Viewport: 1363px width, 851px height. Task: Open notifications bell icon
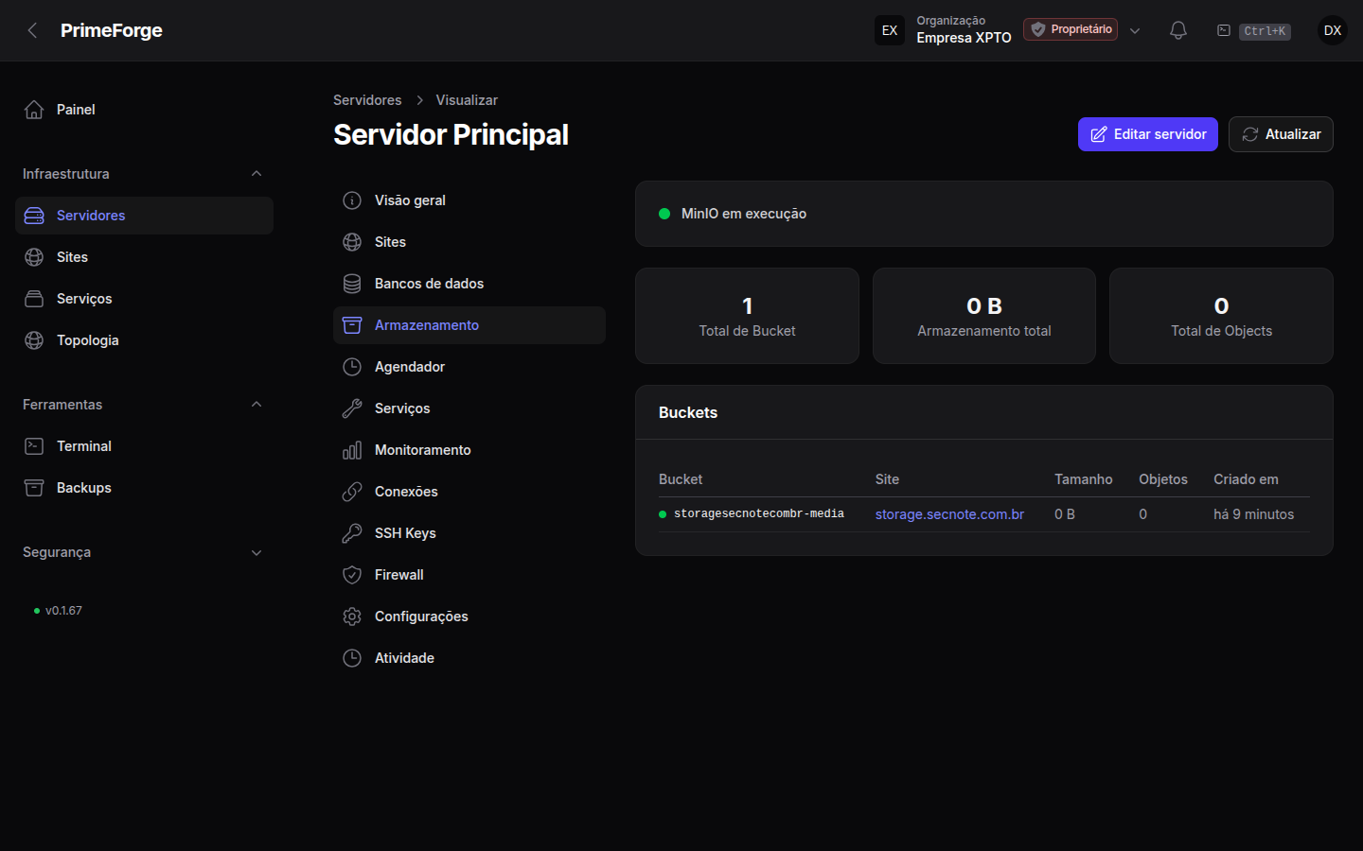pyautogui.click(x=1178, y=30)
